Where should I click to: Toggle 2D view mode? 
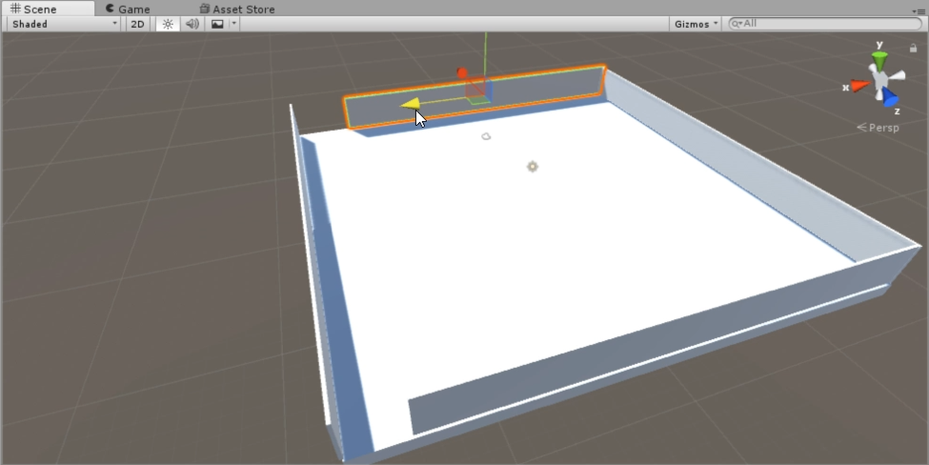tap(137, 24)
